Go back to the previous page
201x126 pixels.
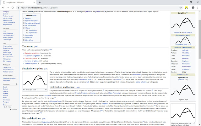[x=3, y=8]
